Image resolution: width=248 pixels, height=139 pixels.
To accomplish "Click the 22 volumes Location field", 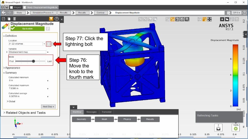I will [26, 44].
